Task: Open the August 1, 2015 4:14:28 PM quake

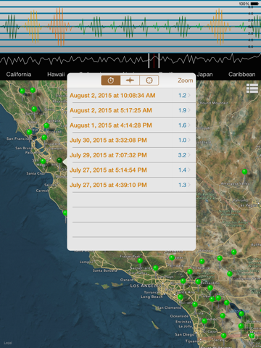Action: click(x=132, y=125)
